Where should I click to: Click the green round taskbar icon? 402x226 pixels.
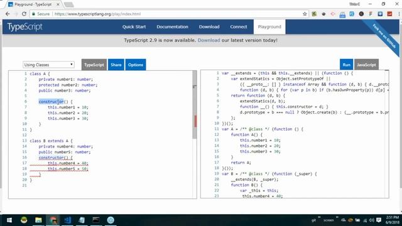24,220
